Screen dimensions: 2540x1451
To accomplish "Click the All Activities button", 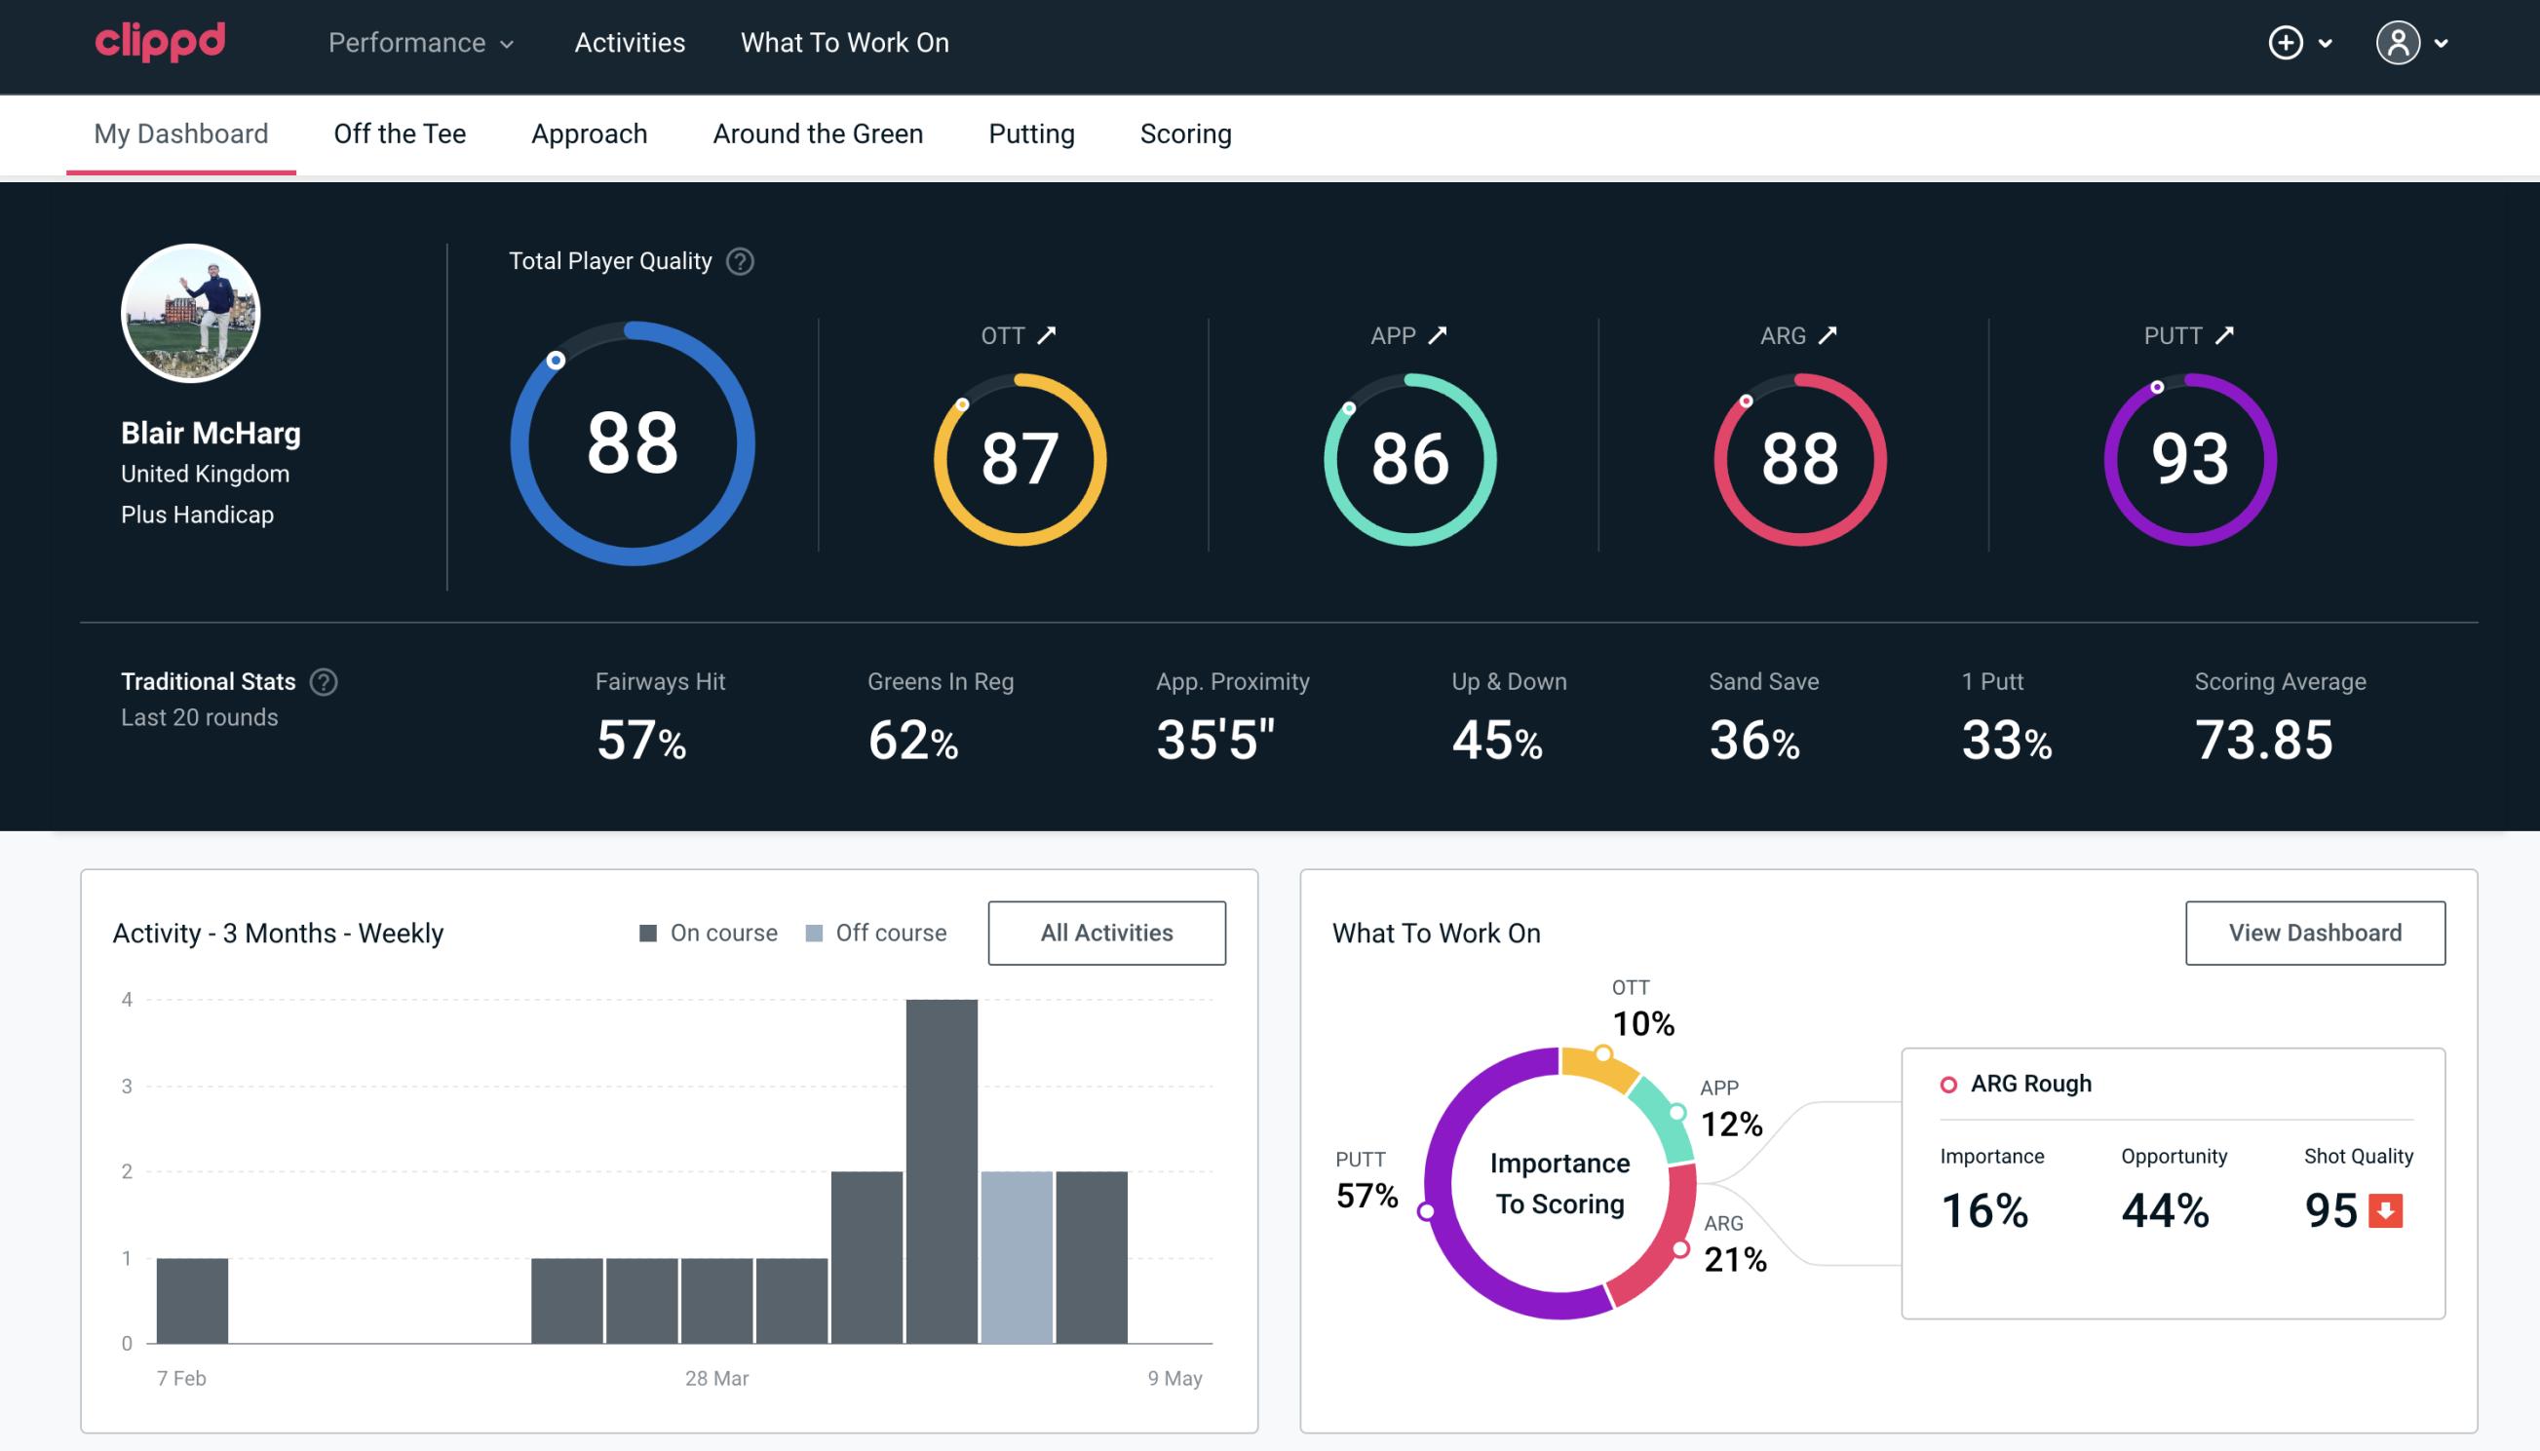I will 1106,932.
